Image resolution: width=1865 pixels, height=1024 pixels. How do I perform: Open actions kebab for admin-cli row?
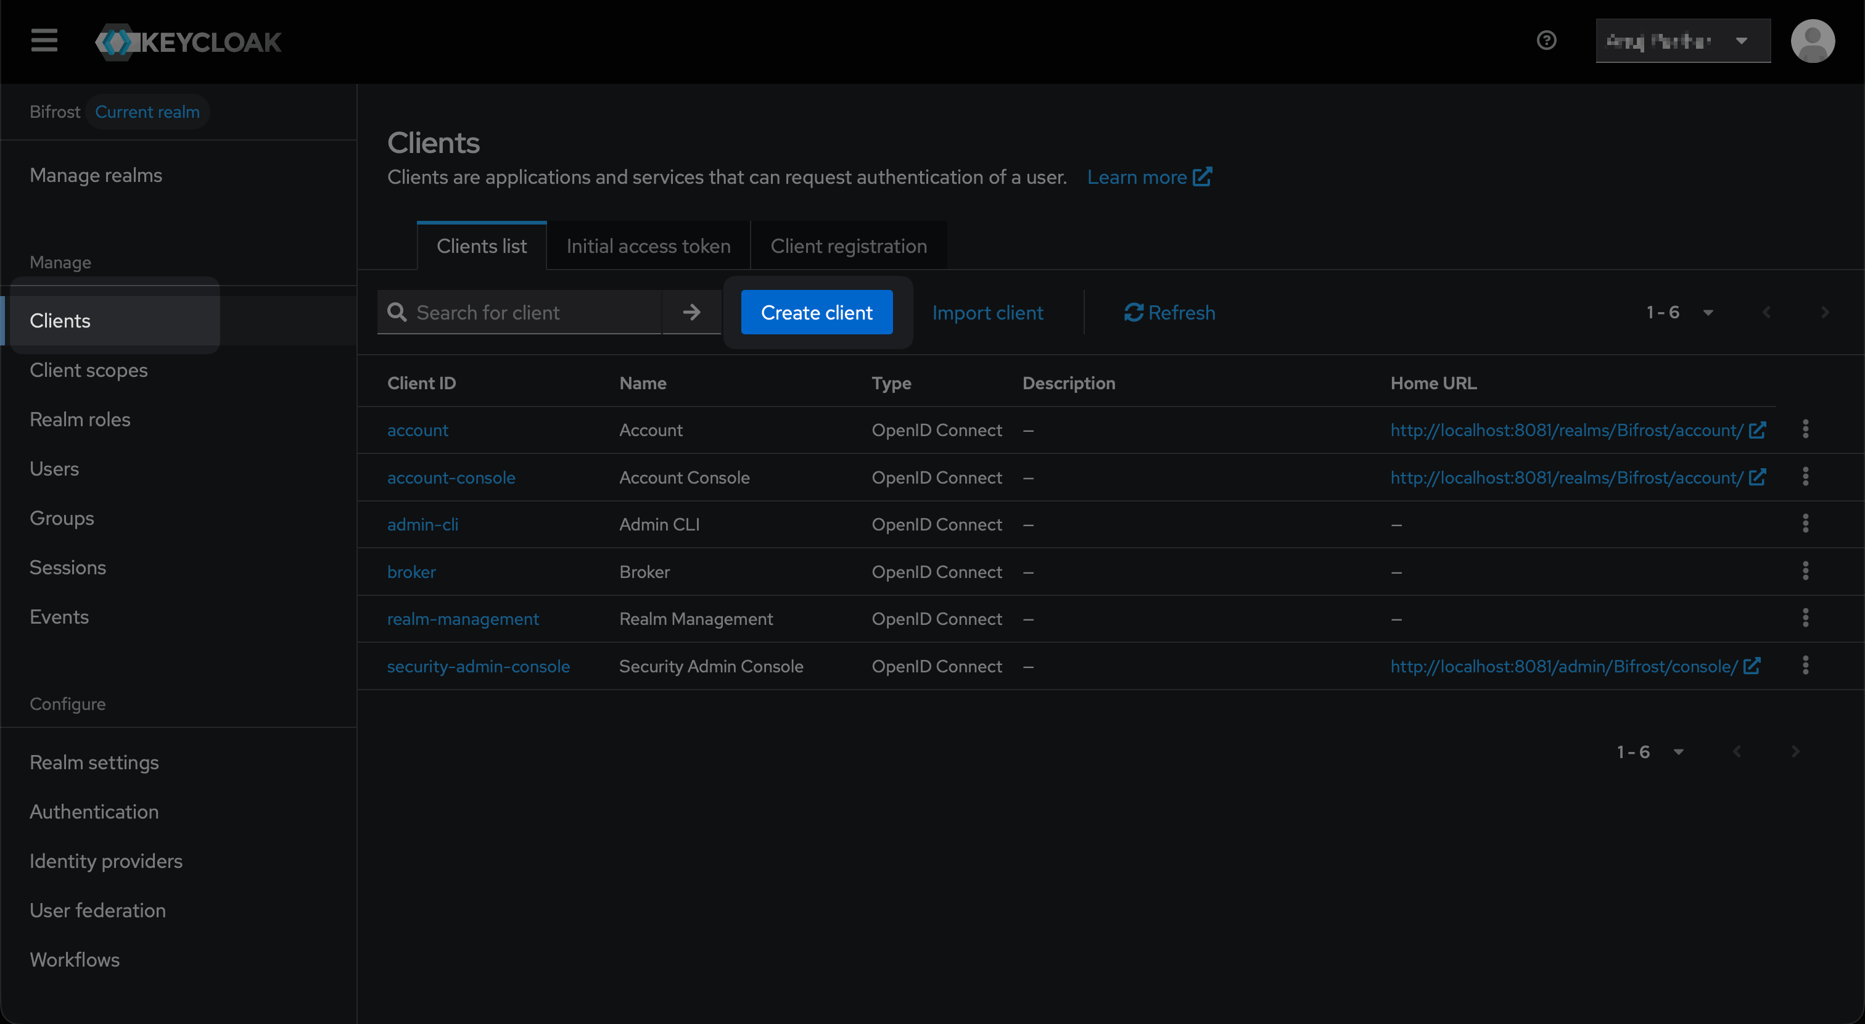(x=1806, y=524)
